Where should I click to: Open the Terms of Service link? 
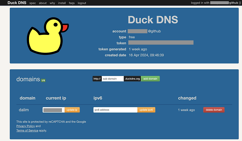27,130
